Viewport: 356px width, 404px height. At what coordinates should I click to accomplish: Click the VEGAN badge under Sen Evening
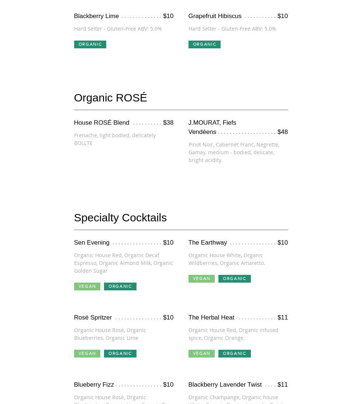(87, 286)
